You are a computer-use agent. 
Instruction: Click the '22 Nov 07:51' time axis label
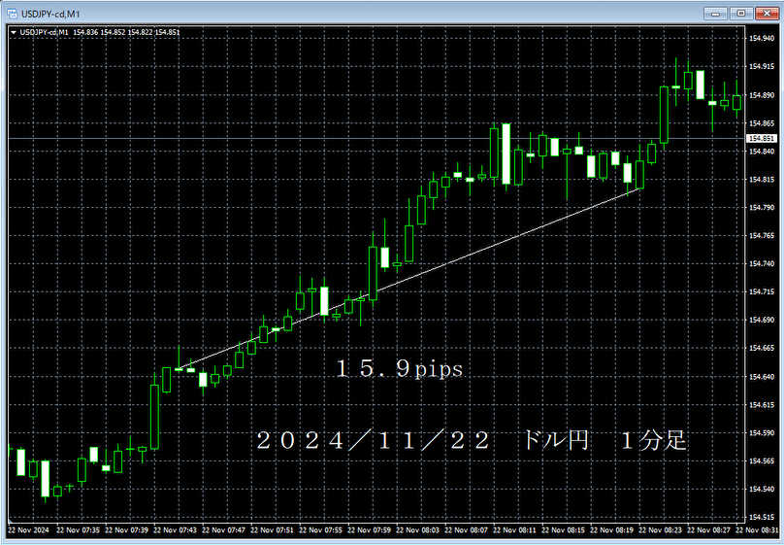click(272, 530)
